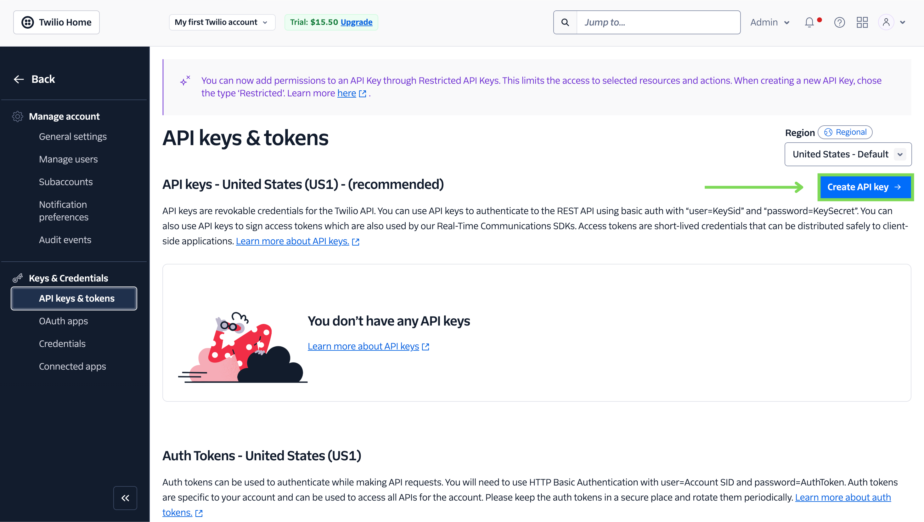
Task: Open the help question mark icon
Action: click(x=839, y=22)
